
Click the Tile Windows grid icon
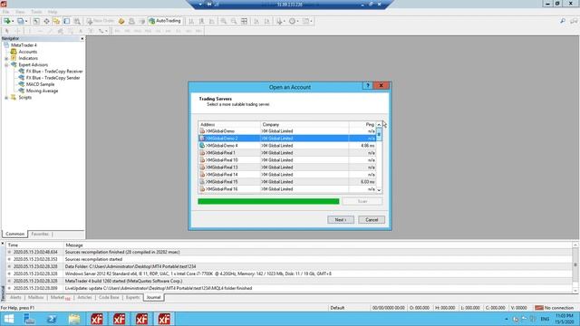(244, 21)
